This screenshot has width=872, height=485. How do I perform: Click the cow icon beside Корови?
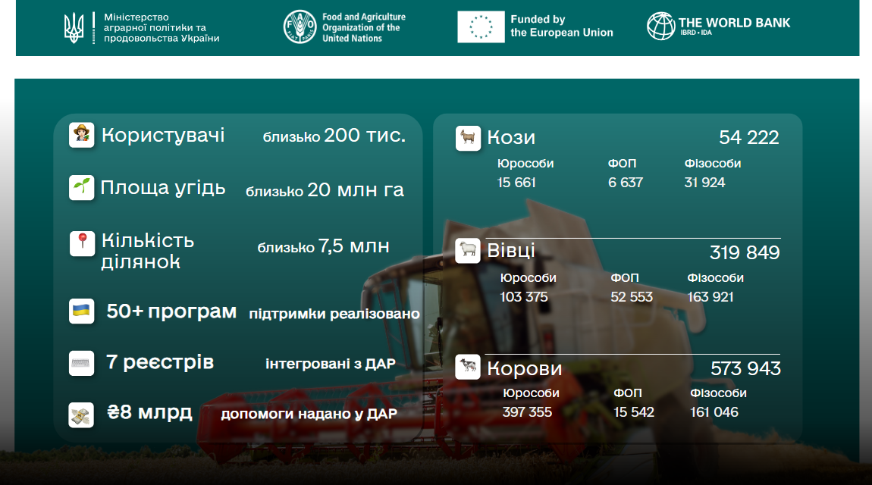(468, 367)
